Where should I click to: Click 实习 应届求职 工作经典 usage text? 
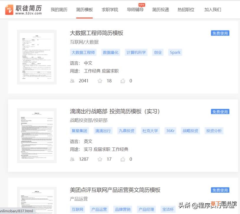106,149
